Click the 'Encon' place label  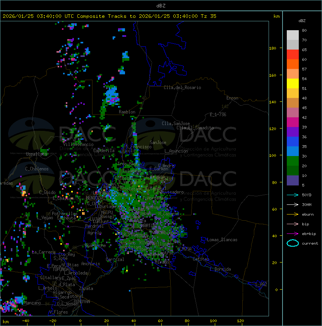[232, 98]
